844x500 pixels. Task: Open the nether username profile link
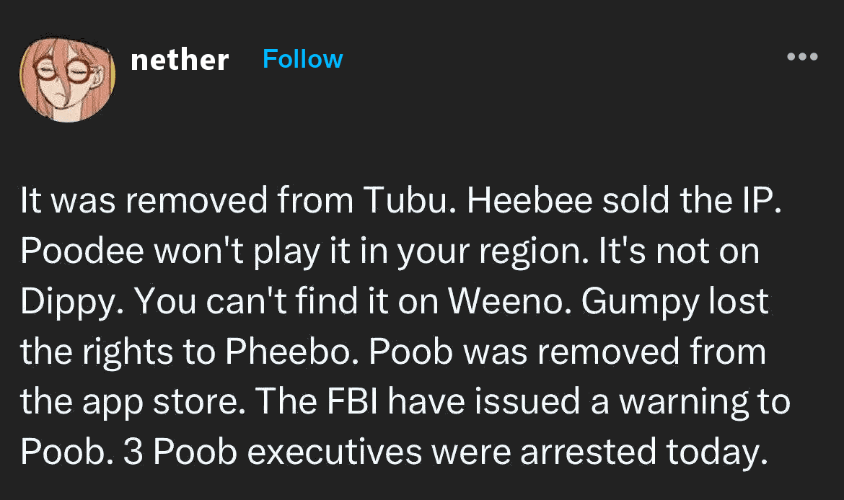(x=179, y=59)
